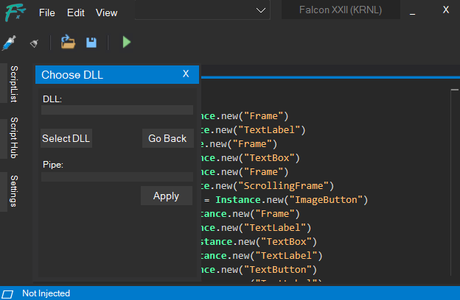Click the Select DLL button
The image size is (460, 300).
(66, 138)
